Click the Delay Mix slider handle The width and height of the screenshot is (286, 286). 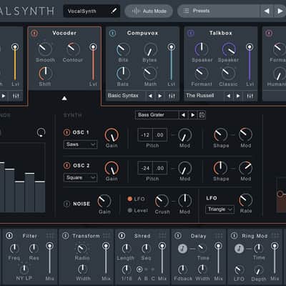(x=218, y=246)
